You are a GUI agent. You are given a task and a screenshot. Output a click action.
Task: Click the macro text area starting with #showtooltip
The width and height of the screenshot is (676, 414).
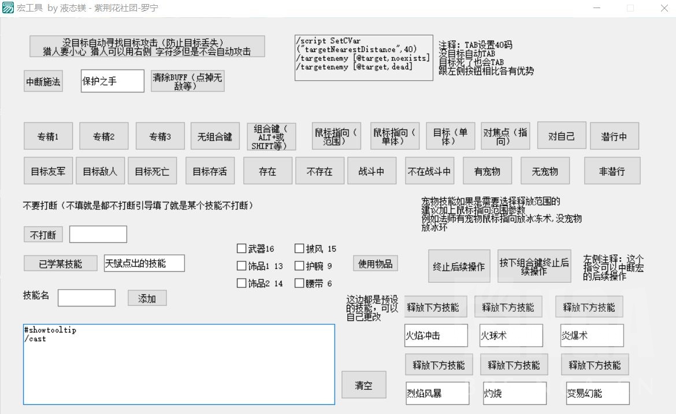click(x=179, y=364)
